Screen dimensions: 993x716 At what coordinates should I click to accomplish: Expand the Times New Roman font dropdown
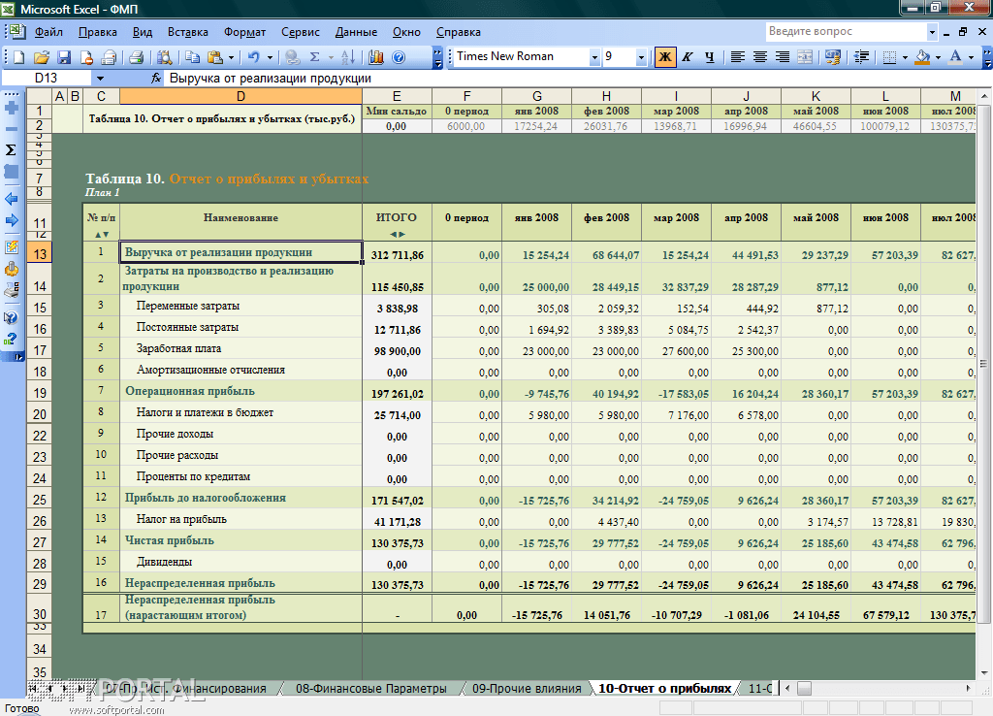click(594, 57)
